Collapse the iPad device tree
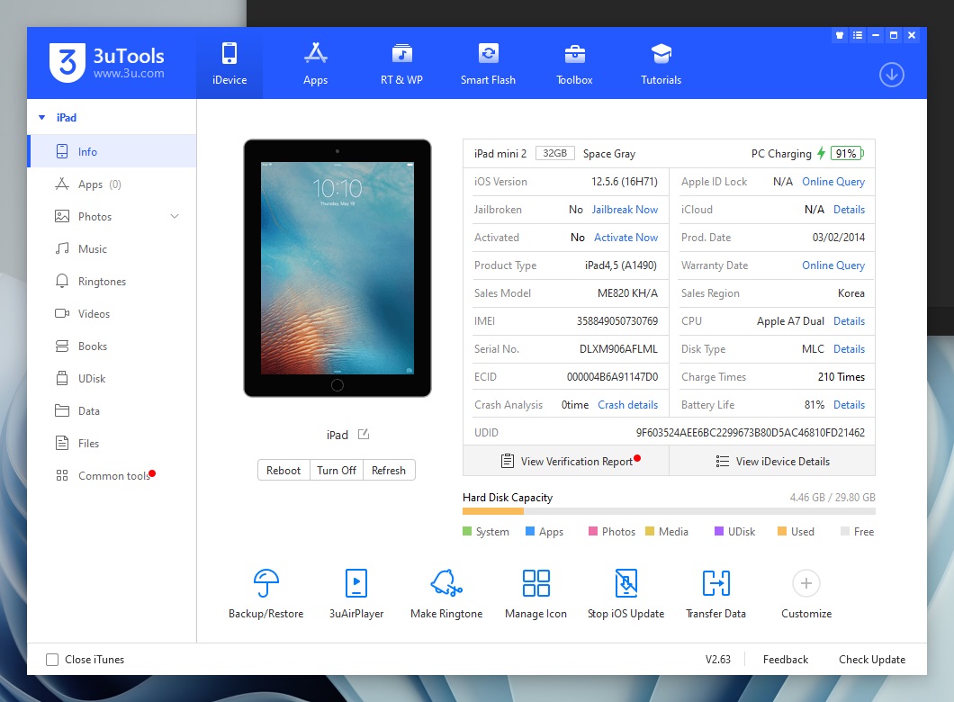The image size is (954, 702). click(42, 117)
